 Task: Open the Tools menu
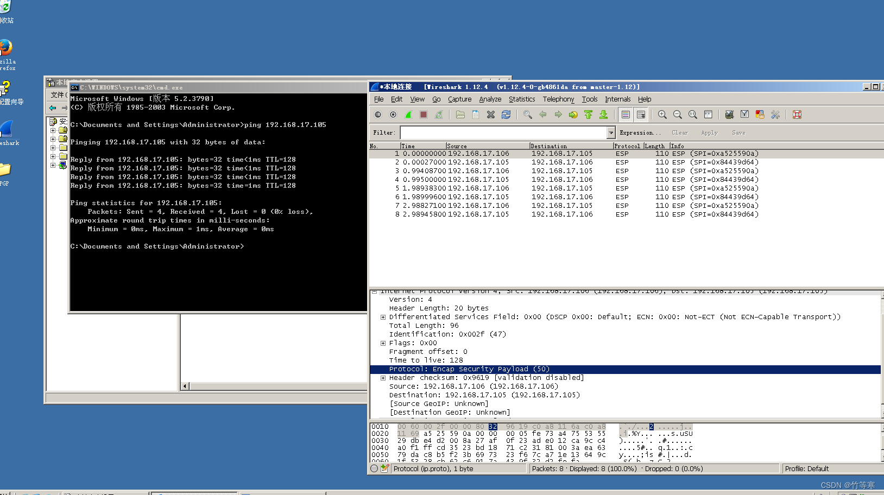click(x=590, y=99)
